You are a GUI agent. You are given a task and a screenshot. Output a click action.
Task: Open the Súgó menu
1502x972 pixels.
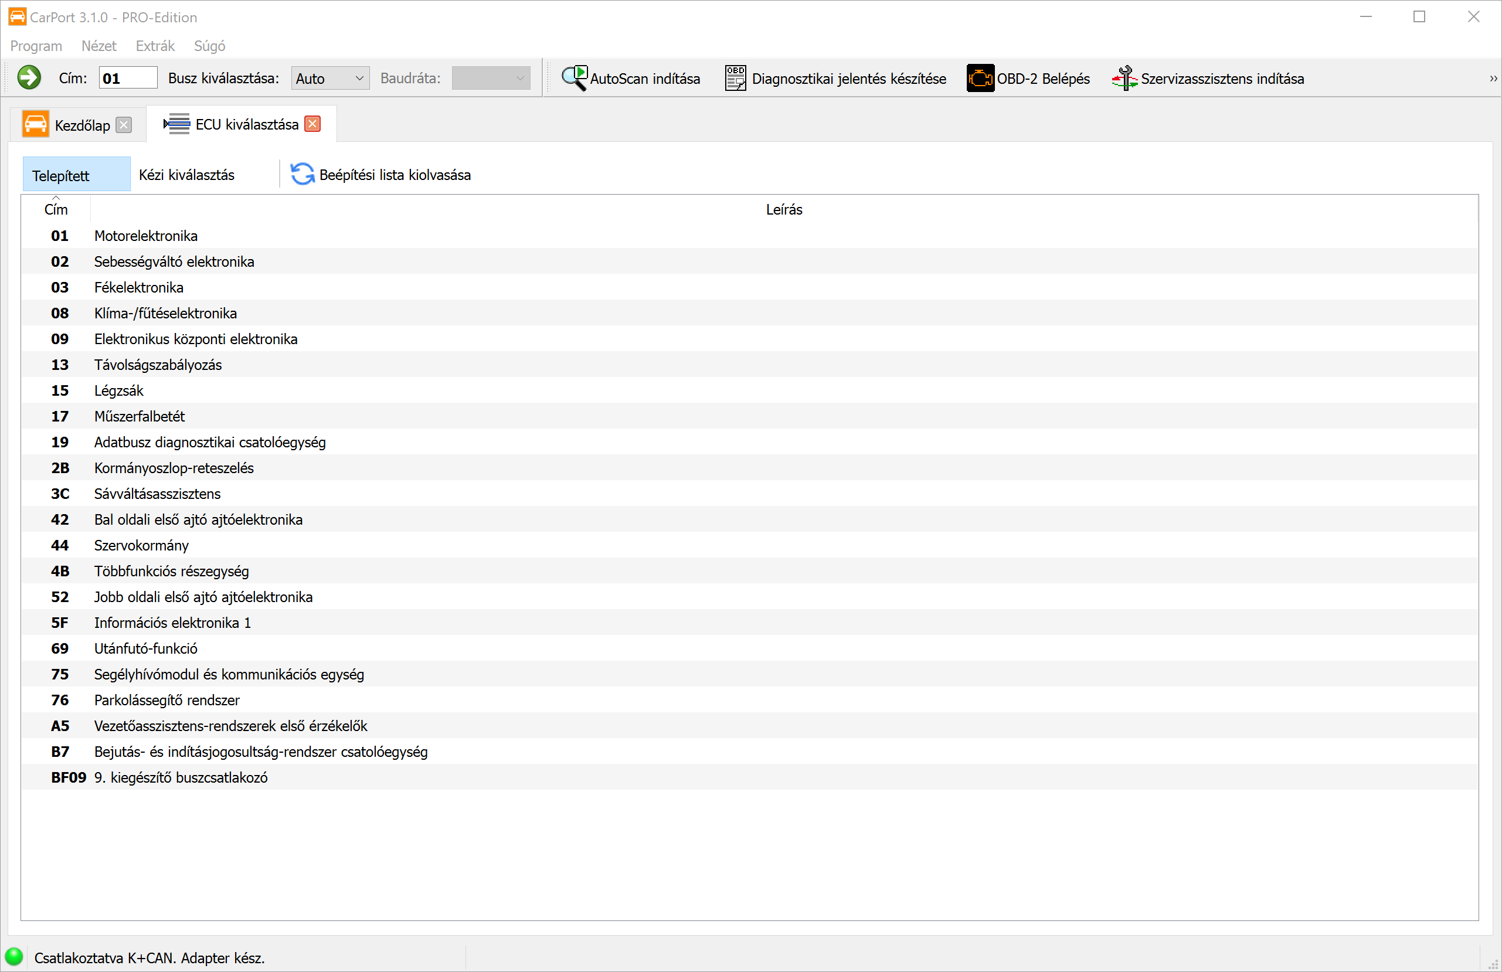[209, 46]
